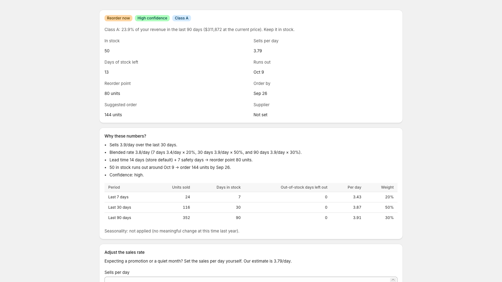Select the Last 30 days row label

point(120,207)
